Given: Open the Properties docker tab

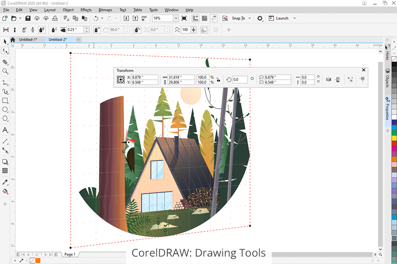Looking at the screenshot, I should click(x=387, y=108).
